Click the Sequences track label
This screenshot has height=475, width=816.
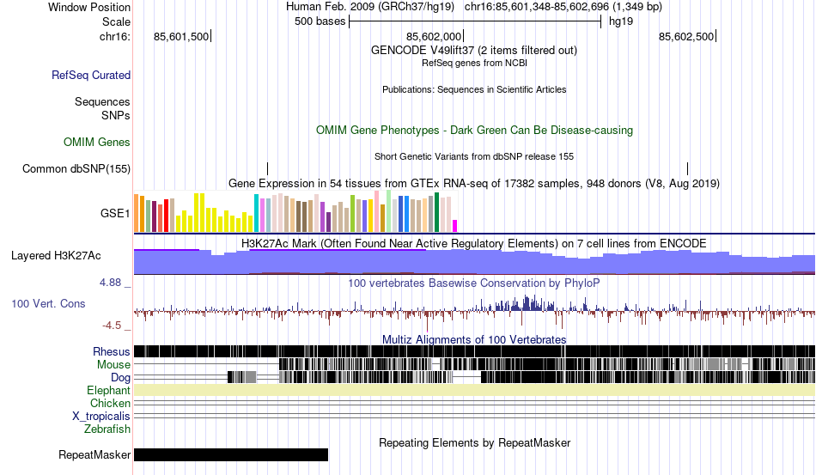click(102, 101)
